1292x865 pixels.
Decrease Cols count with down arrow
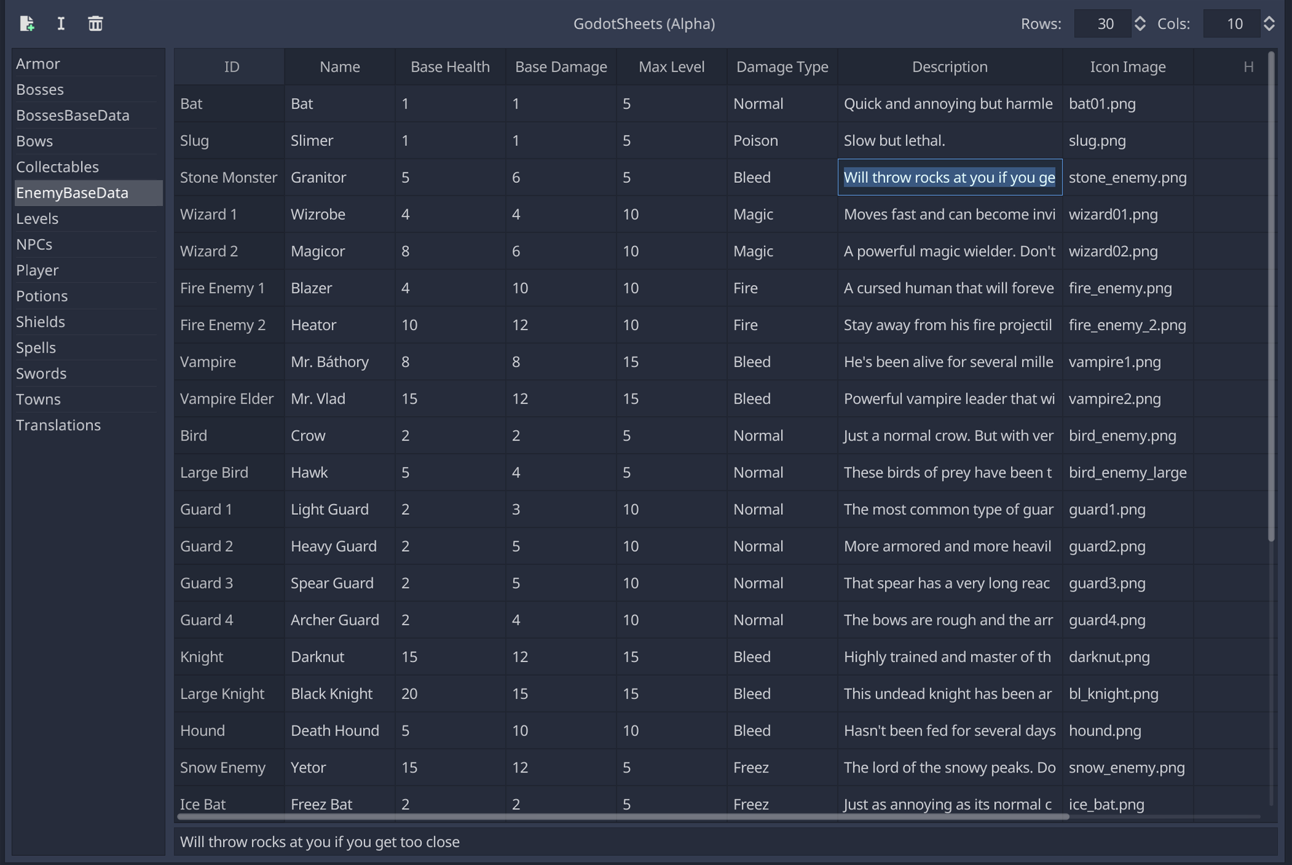coord(1269,28)
